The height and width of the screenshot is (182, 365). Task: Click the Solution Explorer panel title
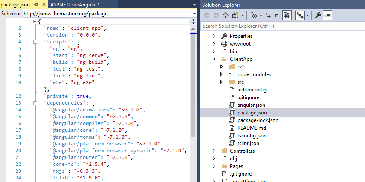(x=221, y=5)
